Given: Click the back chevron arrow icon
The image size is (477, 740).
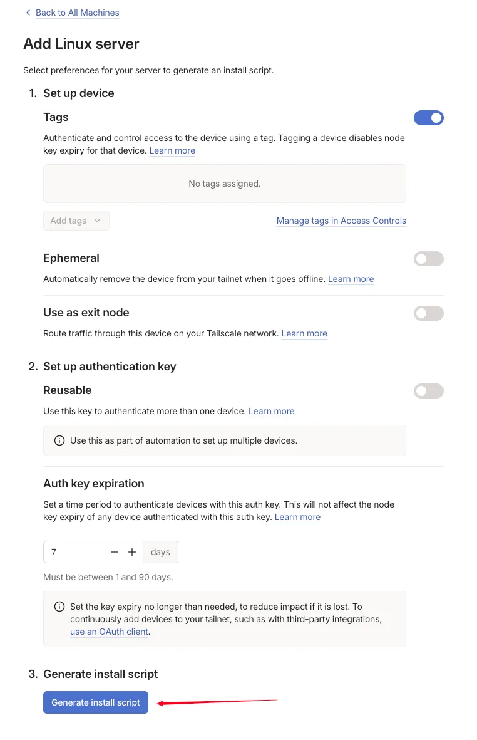Looking at the screenshot, I should pos(28,13).
